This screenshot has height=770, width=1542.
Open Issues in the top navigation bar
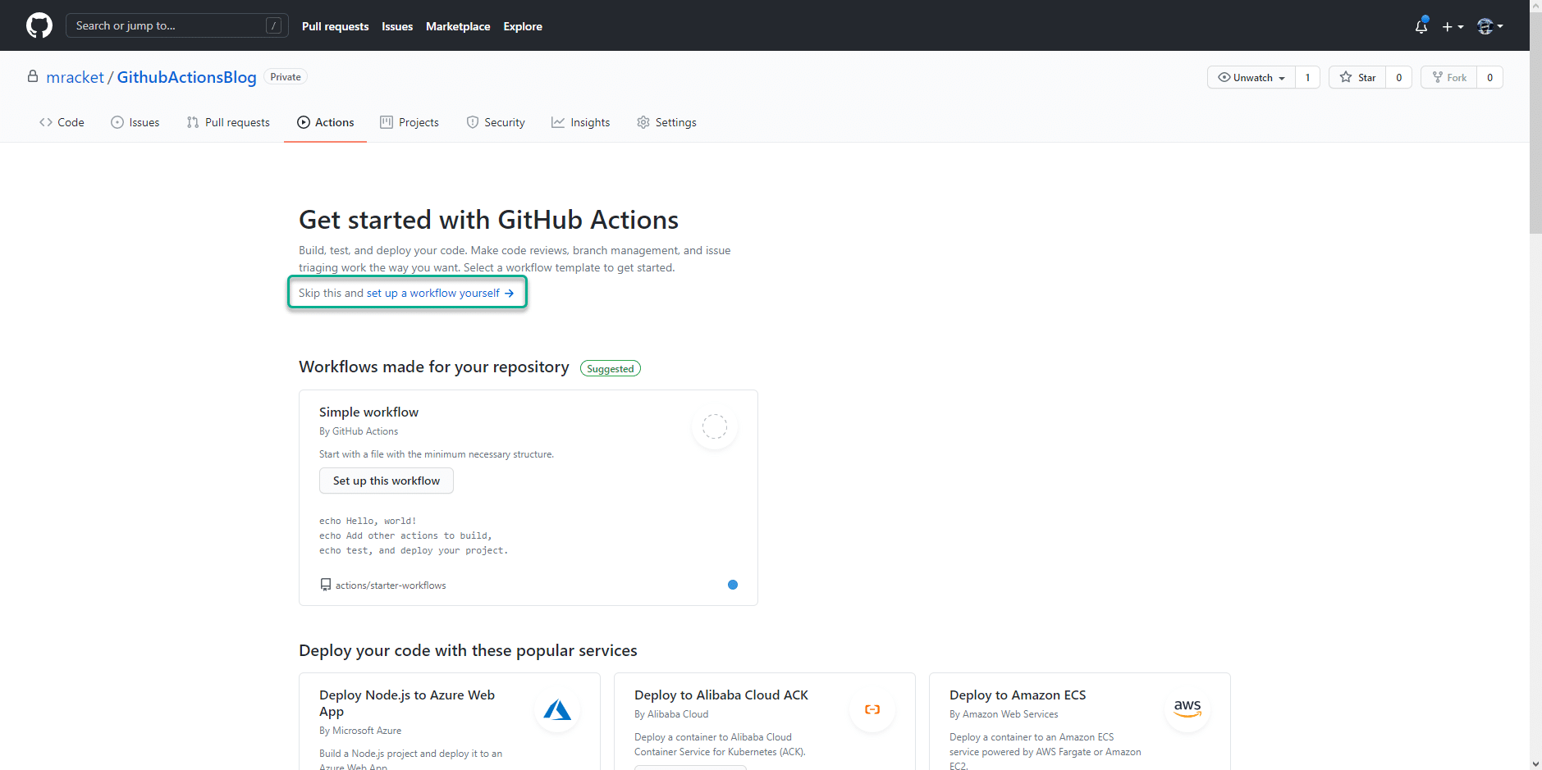coord(397,26)
